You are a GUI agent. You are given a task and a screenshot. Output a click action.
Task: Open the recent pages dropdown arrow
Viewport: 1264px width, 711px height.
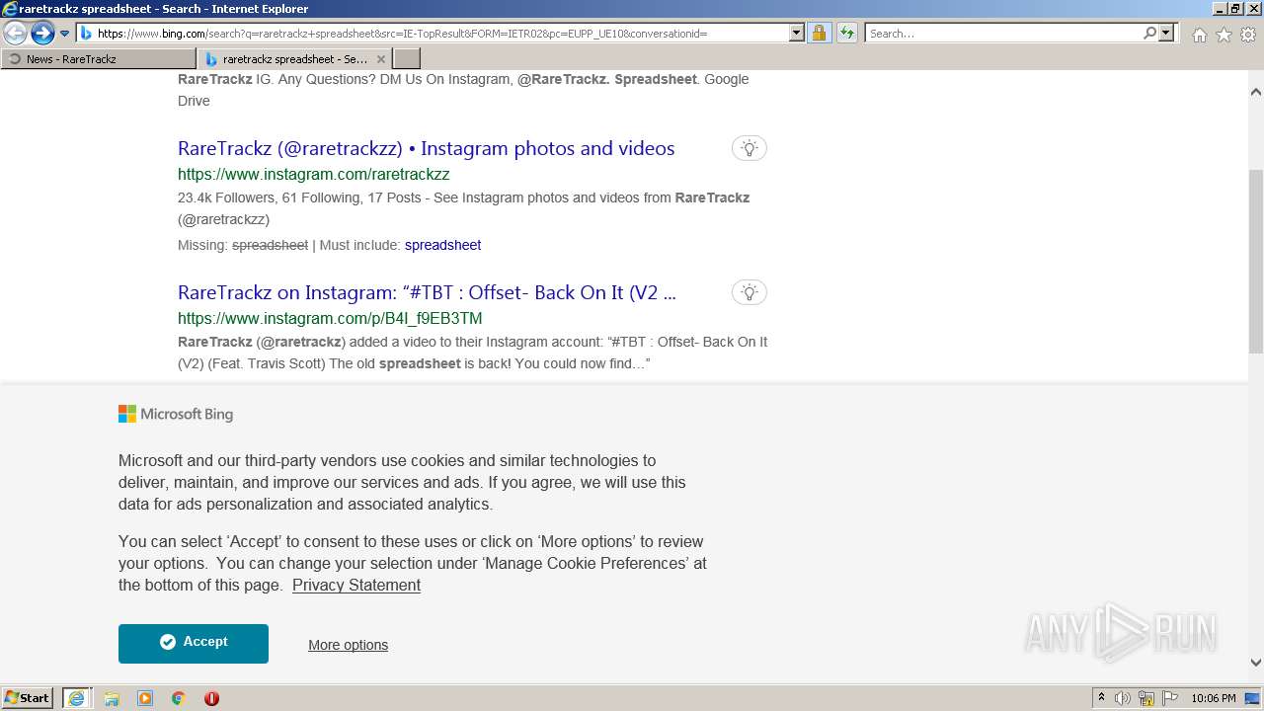(x=65, y=34)
